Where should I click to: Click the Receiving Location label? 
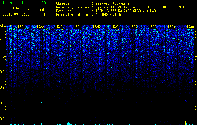73,7
